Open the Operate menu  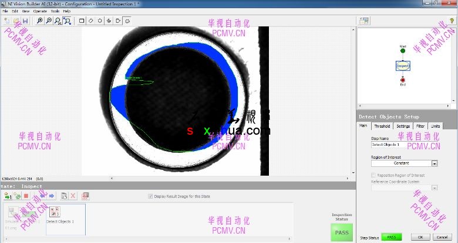(x=40, y=11)
